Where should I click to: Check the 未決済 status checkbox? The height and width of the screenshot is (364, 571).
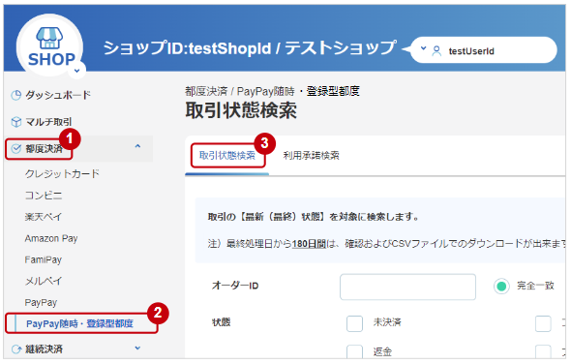point(354,323)
